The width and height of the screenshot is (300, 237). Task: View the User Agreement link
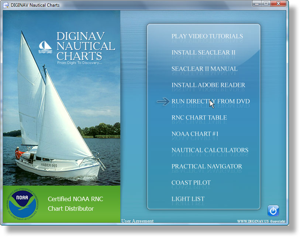137,221
